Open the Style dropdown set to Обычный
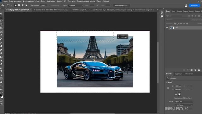Viewport: 202px width, 114px height. (x=76, y=6)
